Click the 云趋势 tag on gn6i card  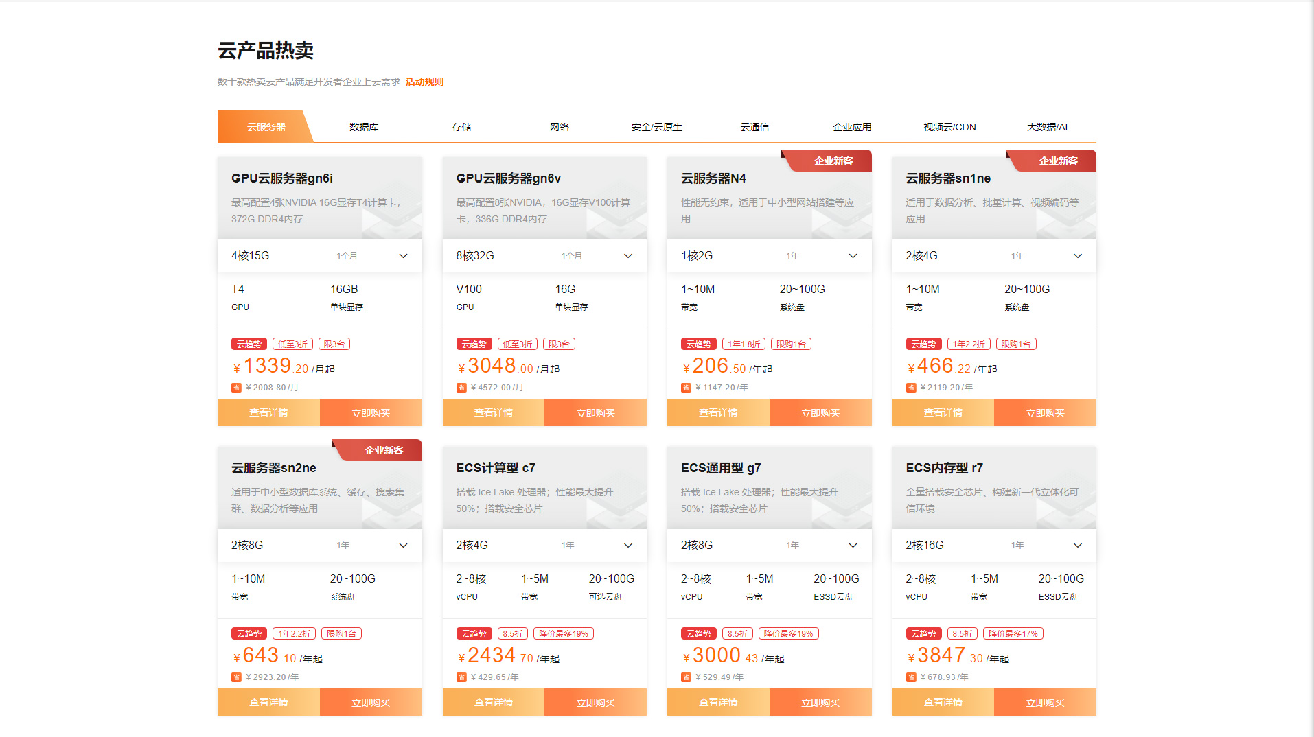click(249, 344)
